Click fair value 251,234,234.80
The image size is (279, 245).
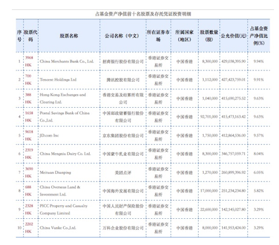234,191
